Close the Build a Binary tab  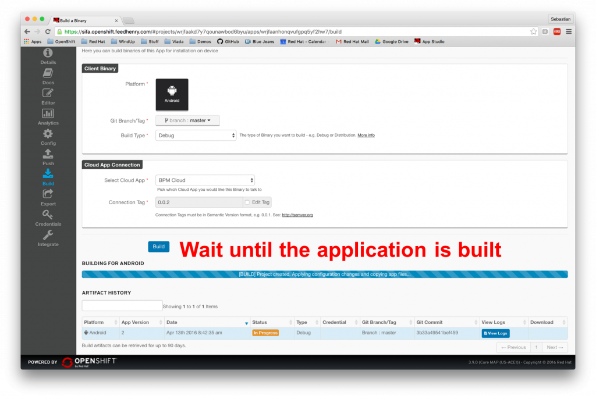pos(116,20)
